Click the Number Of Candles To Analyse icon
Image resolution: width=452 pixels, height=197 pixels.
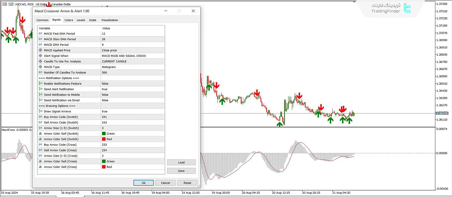[40, 72]
